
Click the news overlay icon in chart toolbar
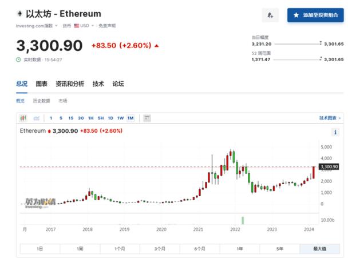point(147,118)
